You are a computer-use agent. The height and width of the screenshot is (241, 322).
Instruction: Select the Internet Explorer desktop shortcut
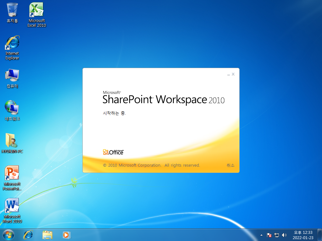12,48
